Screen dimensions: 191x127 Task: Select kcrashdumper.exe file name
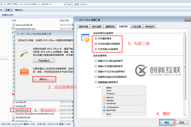25,29
